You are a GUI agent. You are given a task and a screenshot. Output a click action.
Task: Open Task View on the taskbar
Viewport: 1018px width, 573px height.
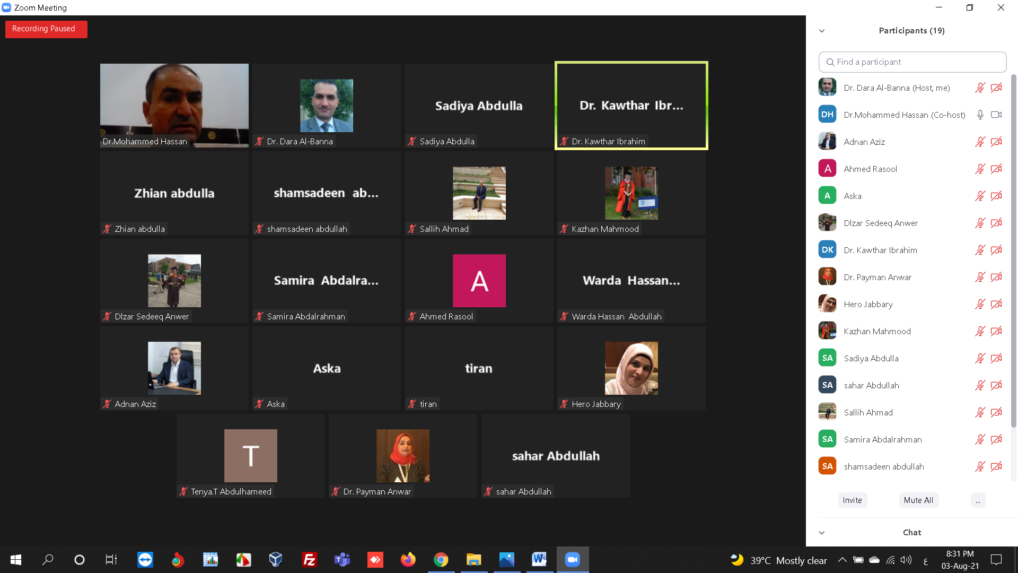pos(111,560)
